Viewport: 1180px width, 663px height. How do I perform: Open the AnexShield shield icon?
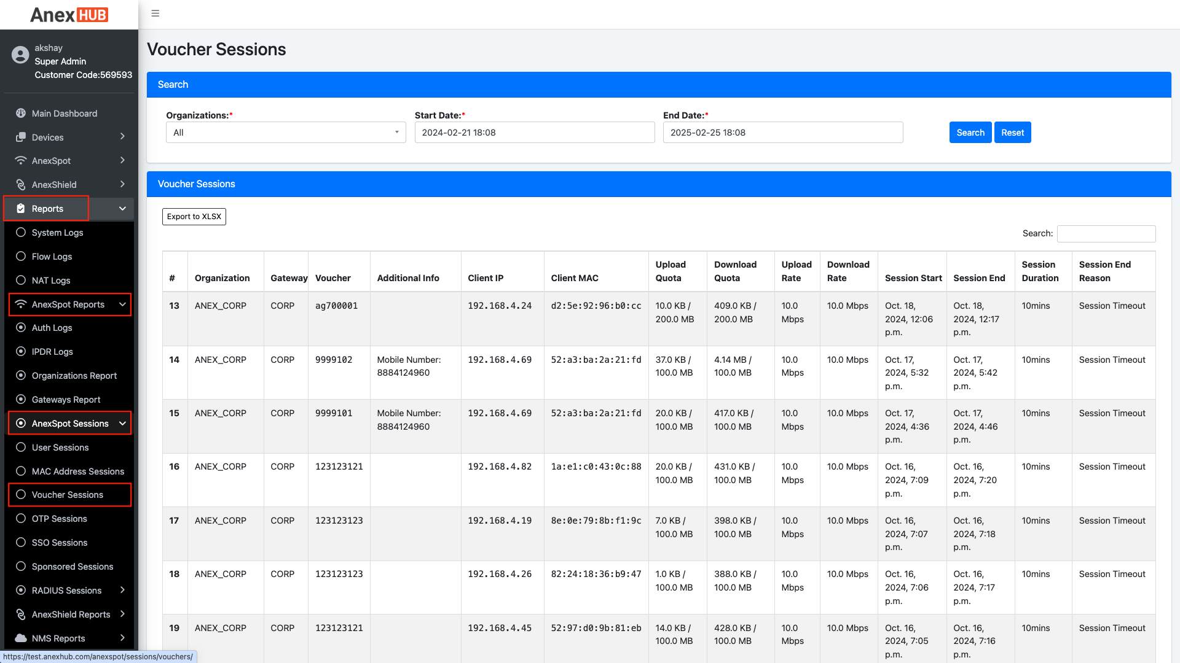point(20,184)
